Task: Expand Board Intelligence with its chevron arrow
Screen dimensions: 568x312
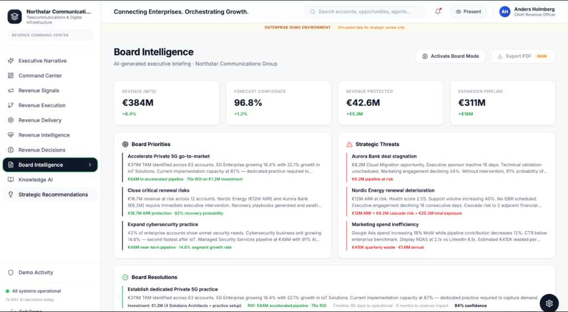Action: pyautogui.click(x=90, y=165)
